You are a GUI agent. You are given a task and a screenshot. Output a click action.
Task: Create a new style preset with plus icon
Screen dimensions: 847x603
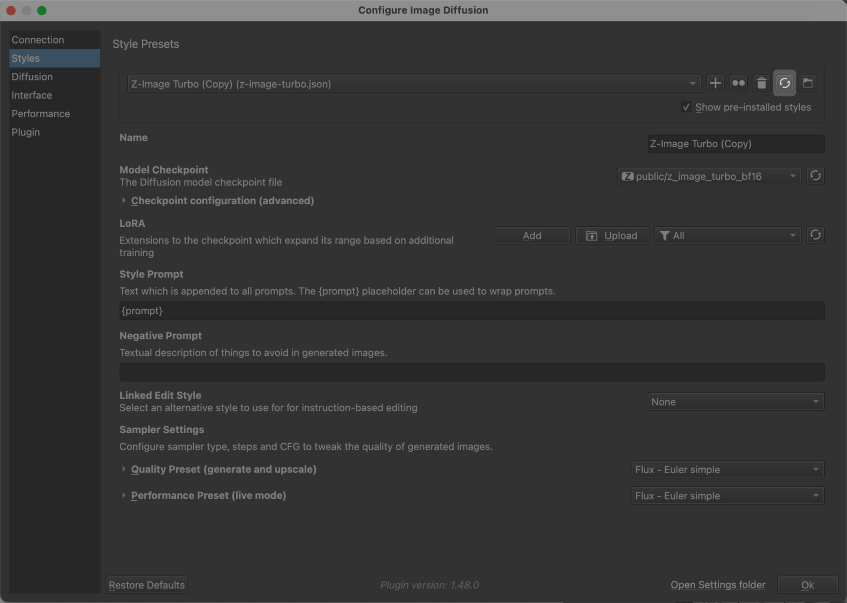tap(715, 83)
